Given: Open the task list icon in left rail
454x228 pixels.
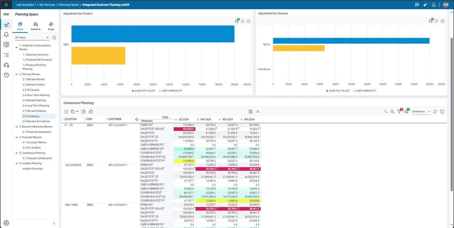Looking at the screenshot, I should pos(6,55).
